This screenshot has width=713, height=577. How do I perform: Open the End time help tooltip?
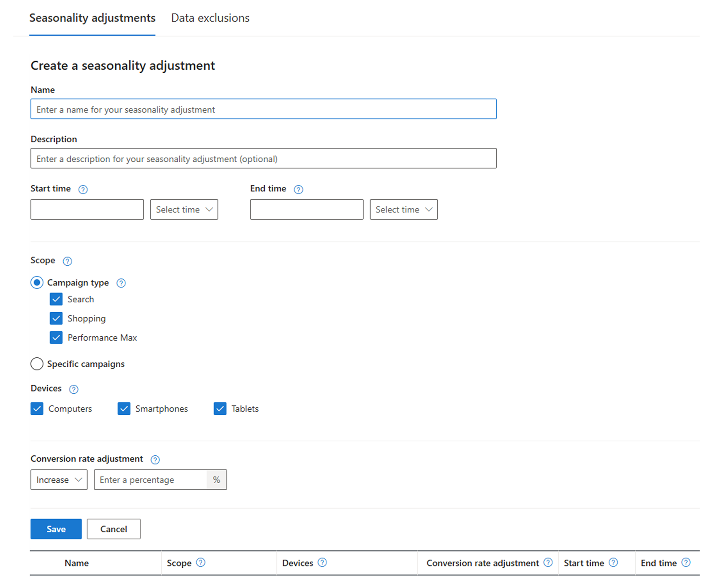tap(299, 189)
